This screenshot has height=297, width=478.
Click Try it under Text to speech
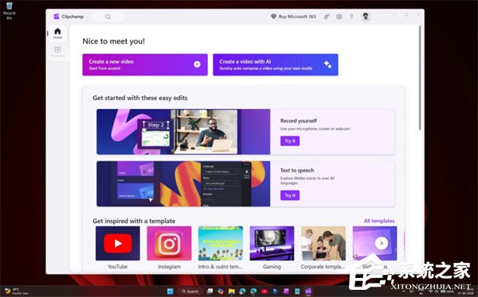pyautogui.click(x=290, y=195)
